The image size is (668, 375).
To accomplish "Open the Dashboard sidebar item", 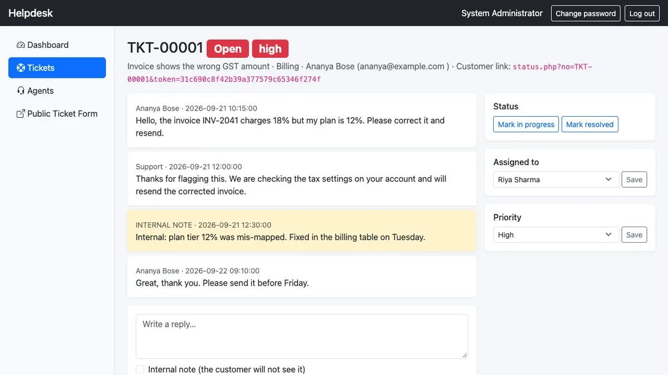I will [57, 45].
